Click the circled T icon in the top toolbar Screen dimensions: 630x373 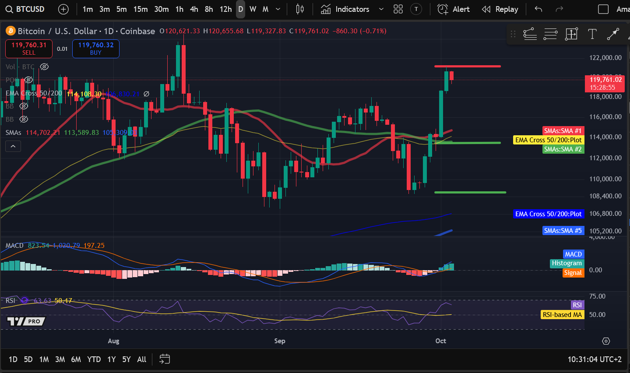click(416, 9)
